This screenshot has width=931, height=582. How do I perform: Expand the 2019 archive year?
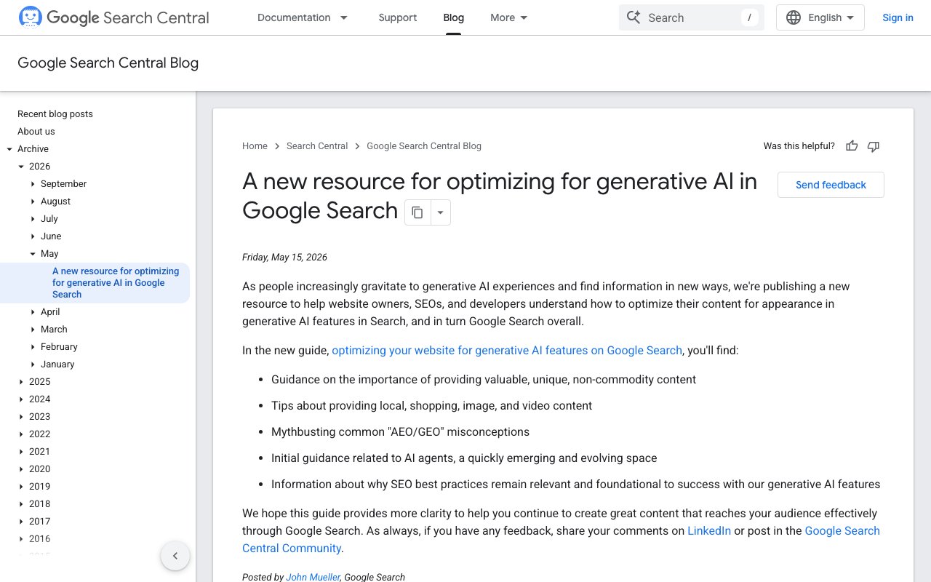[x=21, y=487]
